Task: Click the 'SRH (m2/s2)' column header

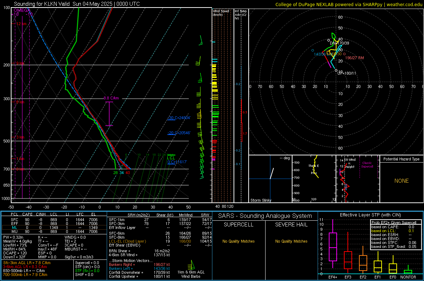Action: [x=138, y=215]
